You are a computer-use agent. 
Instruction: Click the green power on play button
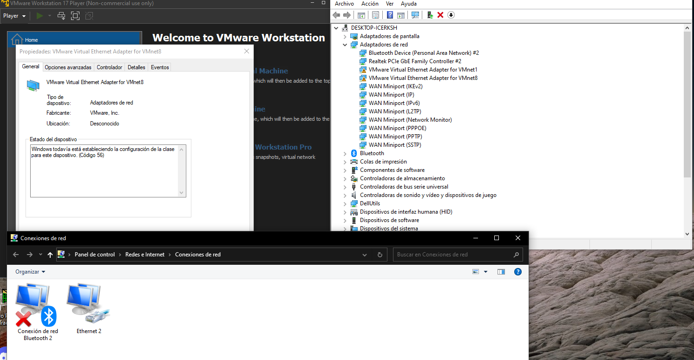click(x=39, y=16)
